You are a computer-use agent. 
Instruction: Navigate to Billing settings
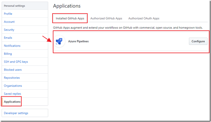25,54
